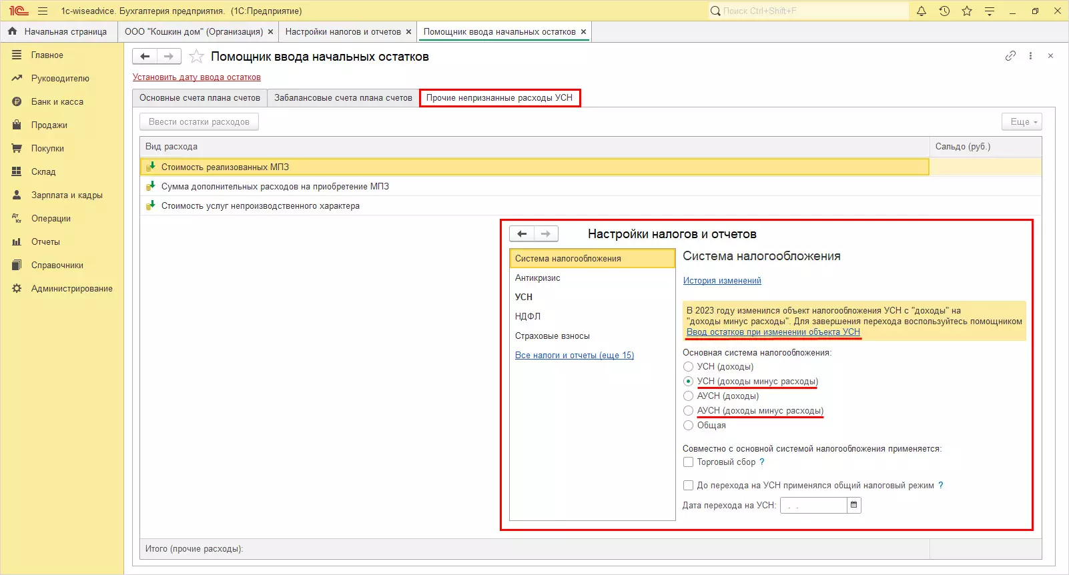The width and height of the screenshot is (1069, 575).
Task: Select АУСН (доходы) radio button
Action: tap(688, 396)
